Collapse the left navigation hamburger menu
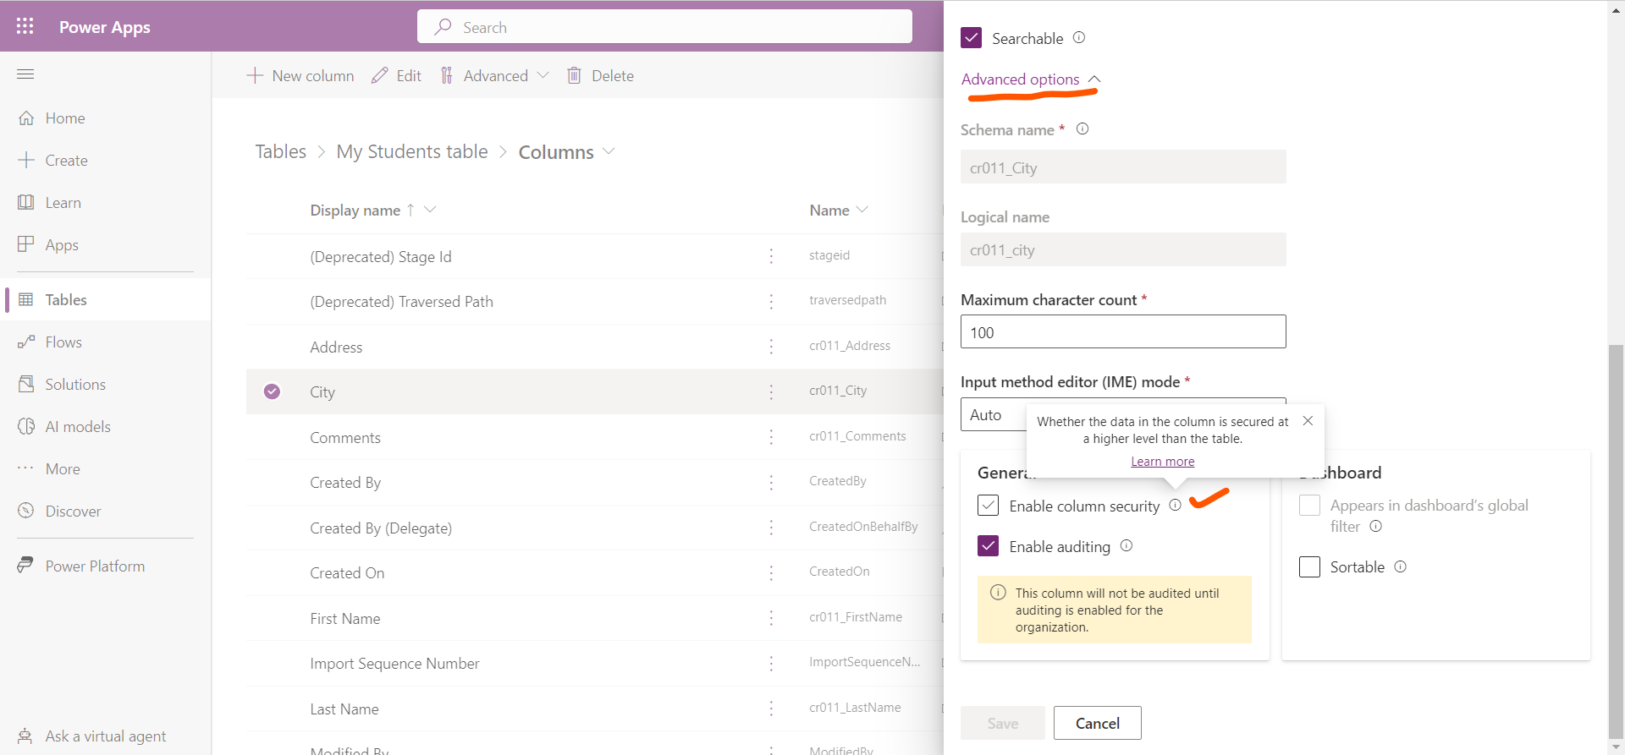Screen dimensions: 1625x755 pos(25,74)
